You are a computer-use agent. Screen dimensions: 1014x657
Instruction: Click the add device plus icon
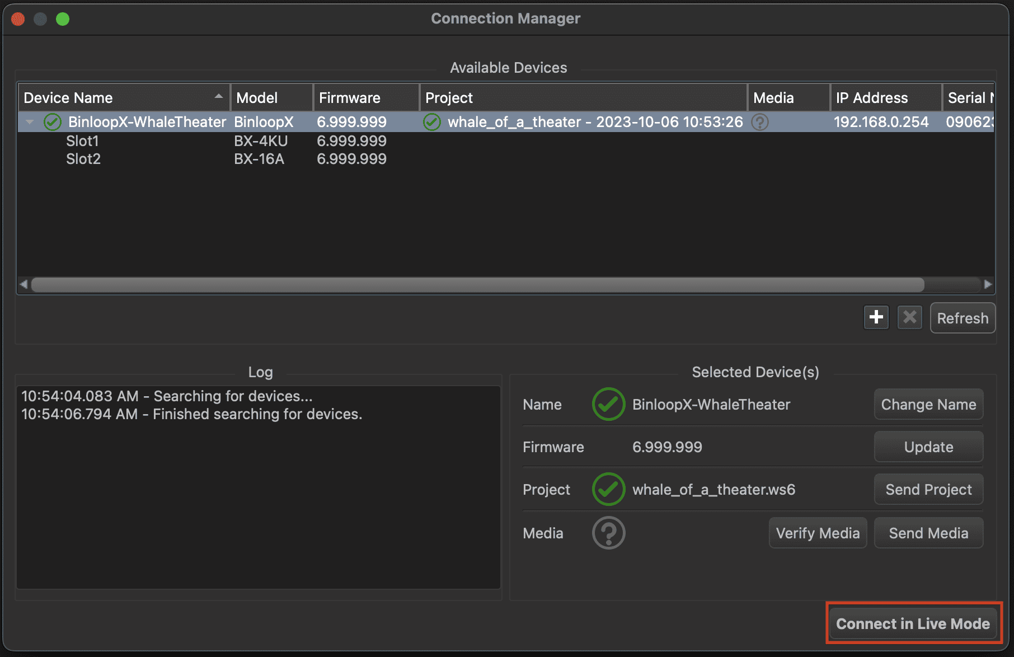[876, 317]
